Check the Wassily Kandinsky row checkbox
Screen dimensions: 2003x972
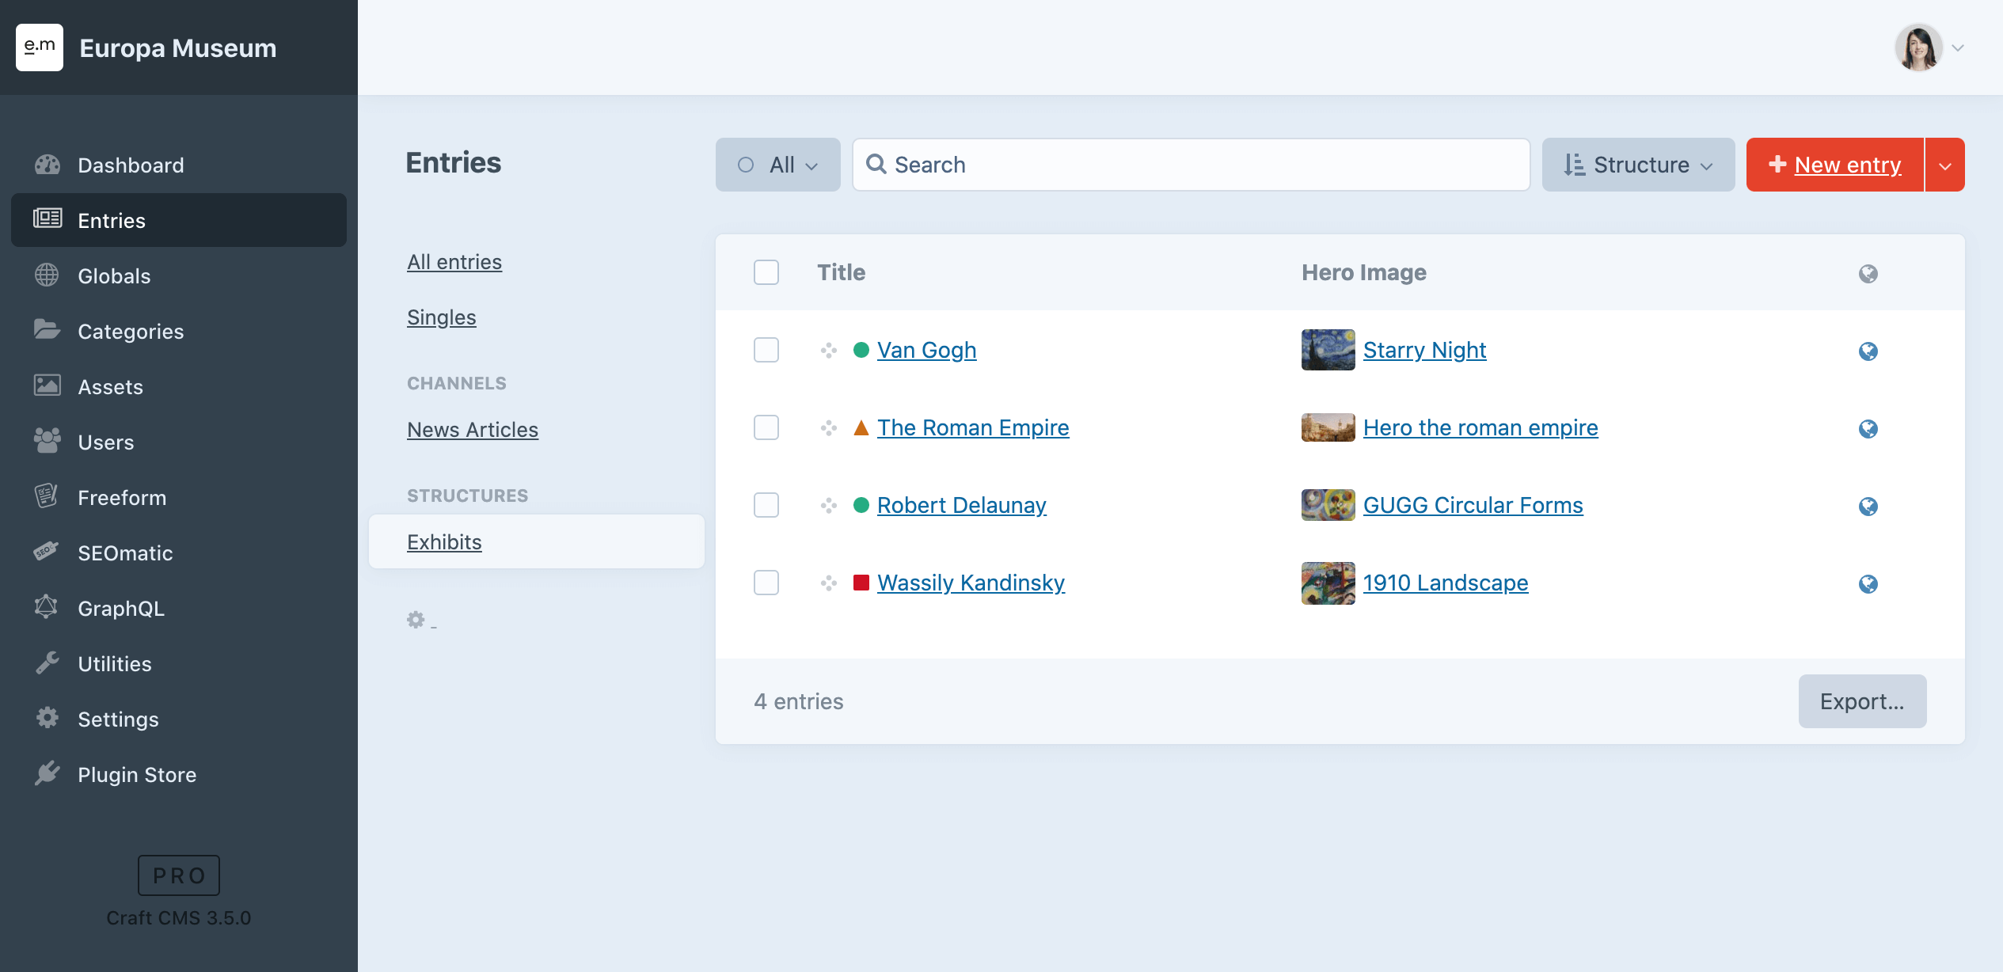[x=766, y=583]
